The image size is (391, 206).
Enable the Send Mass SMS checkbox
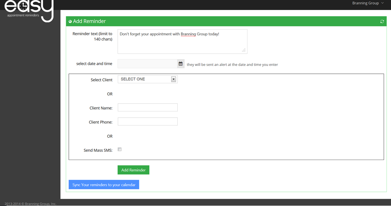pyautogui.click(x=120, y=149)
